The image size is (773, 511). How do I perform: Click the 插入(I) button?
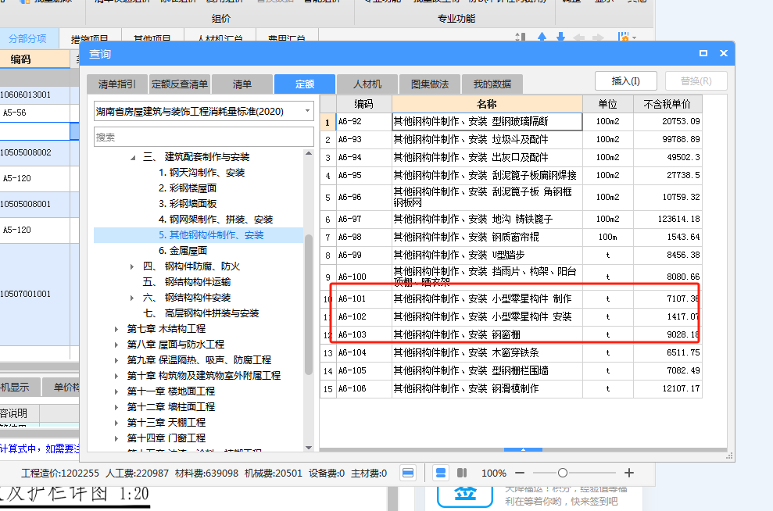[x=625, y=80]
